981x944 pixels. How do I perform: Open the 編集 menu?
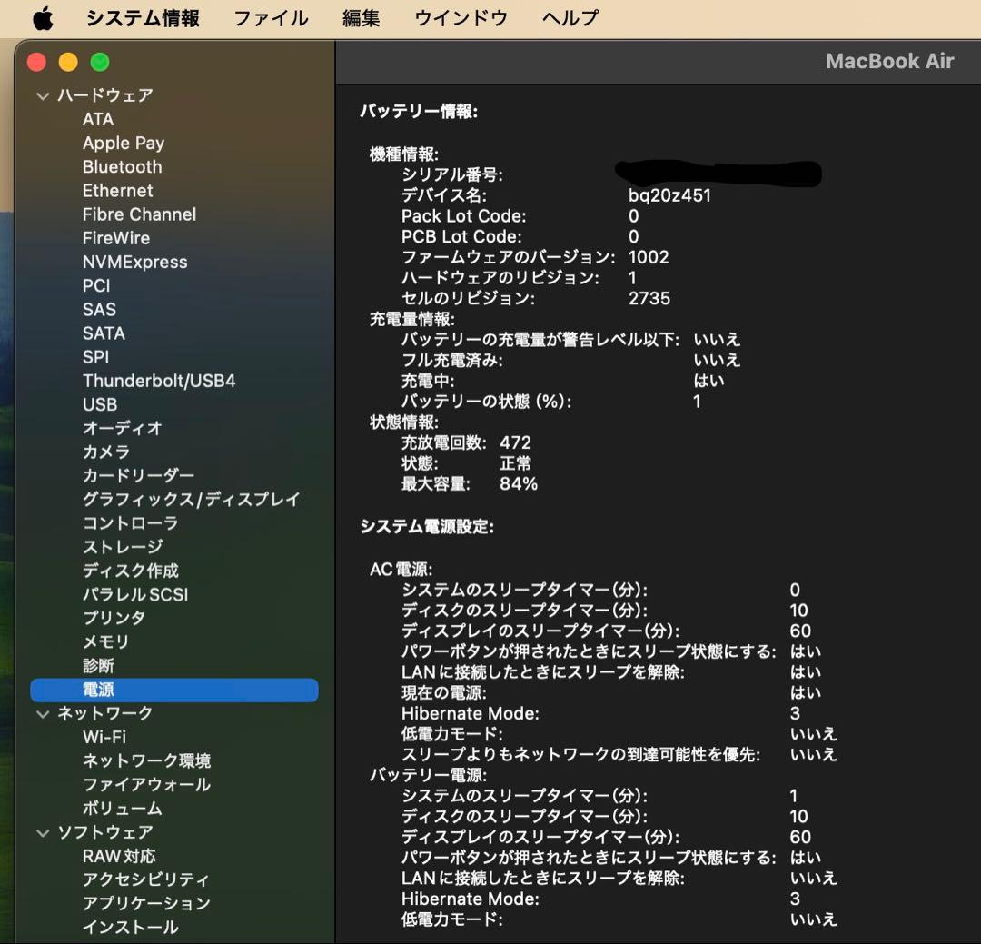click(x=361, y=18)
